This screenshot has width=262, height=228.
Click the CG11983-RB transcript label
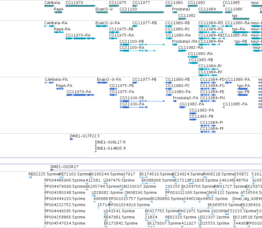(x=201, y=60)
